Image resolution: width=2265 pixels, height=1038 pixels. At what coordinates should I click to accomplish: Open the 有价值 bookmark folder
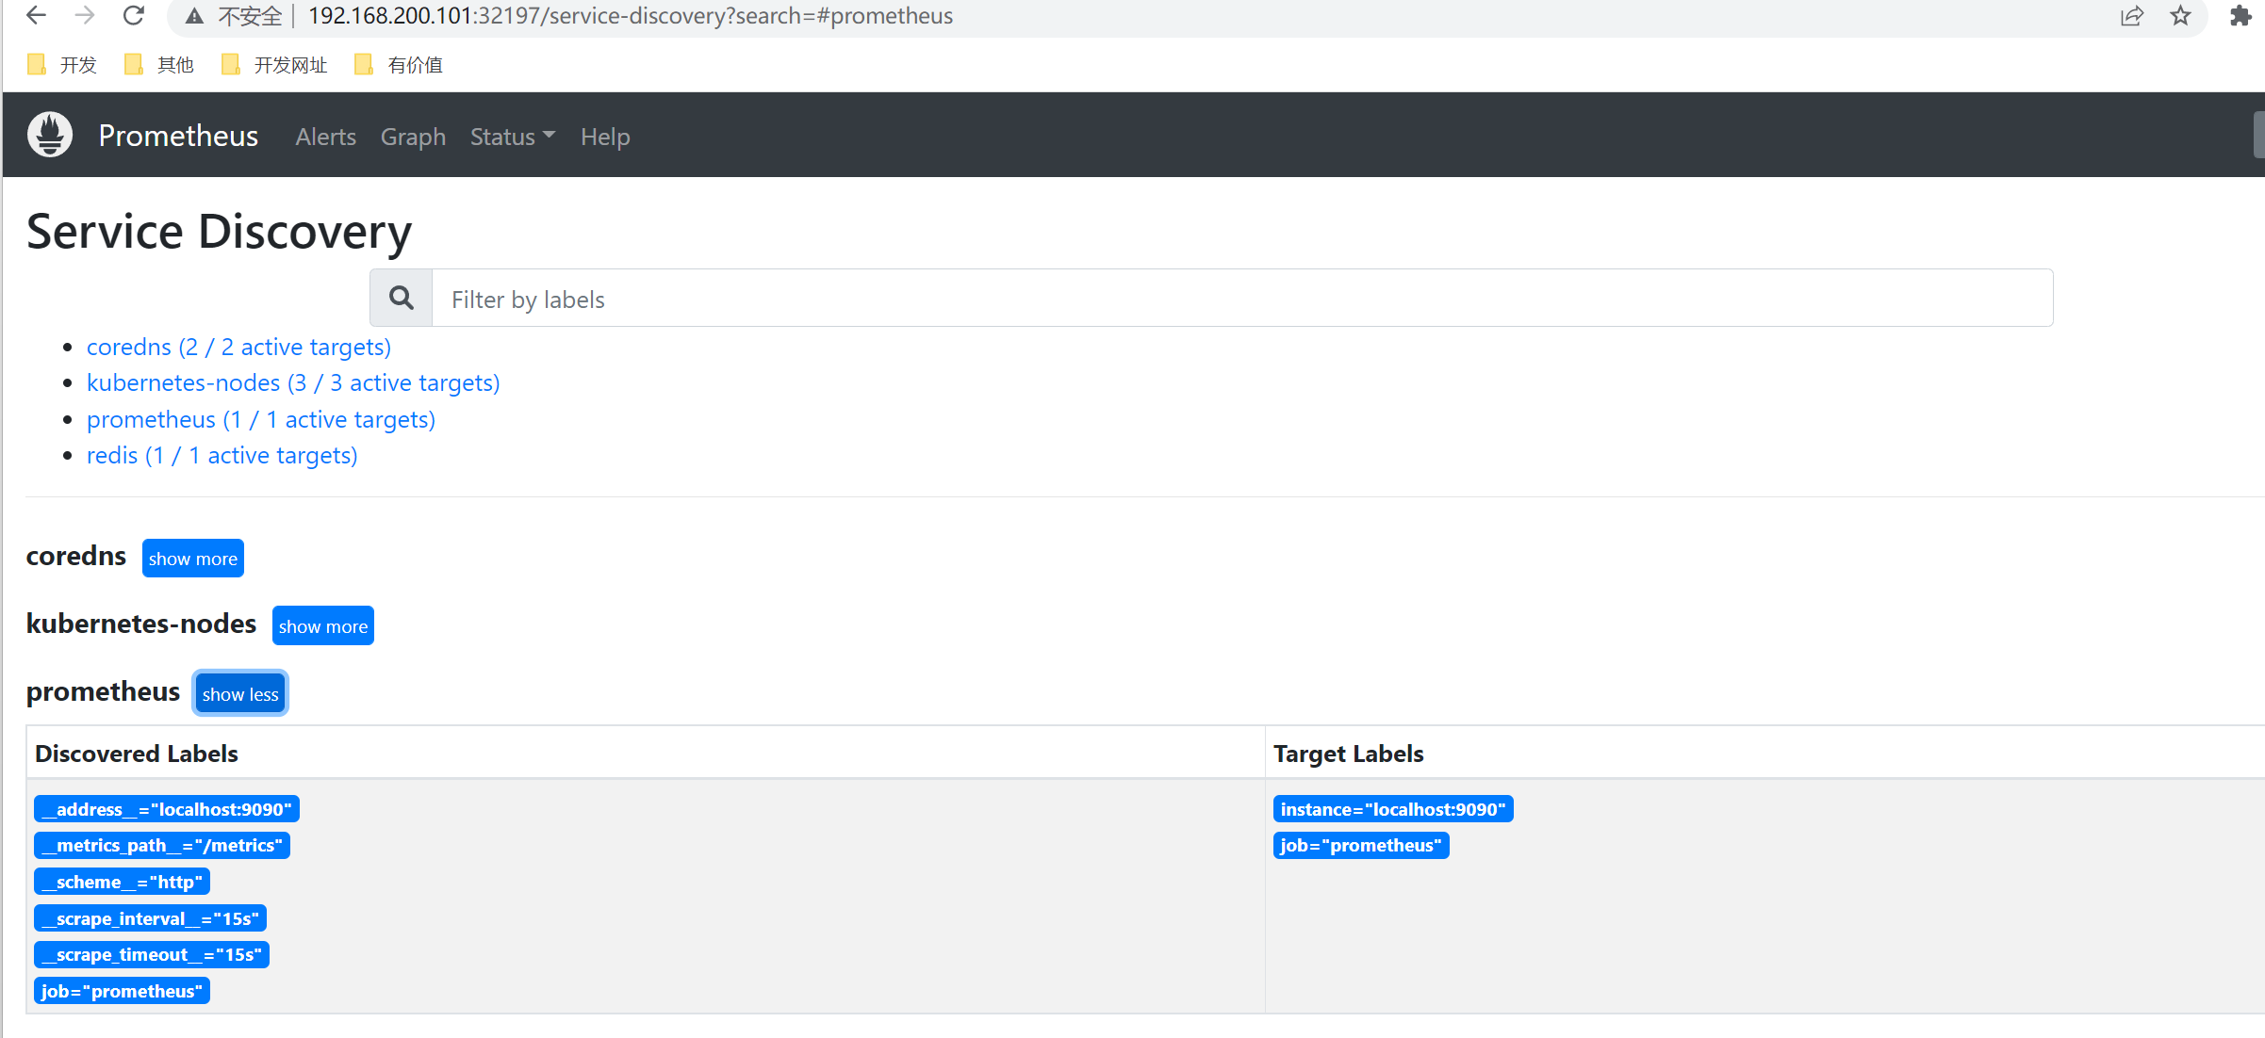pyautogui.click(x=399, y=65)
